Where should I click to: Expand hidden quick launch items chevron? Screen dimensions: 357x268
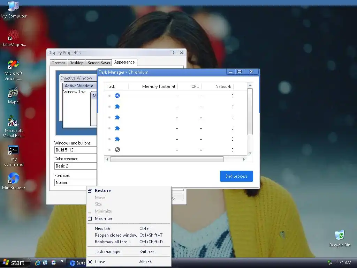point(62,261)
